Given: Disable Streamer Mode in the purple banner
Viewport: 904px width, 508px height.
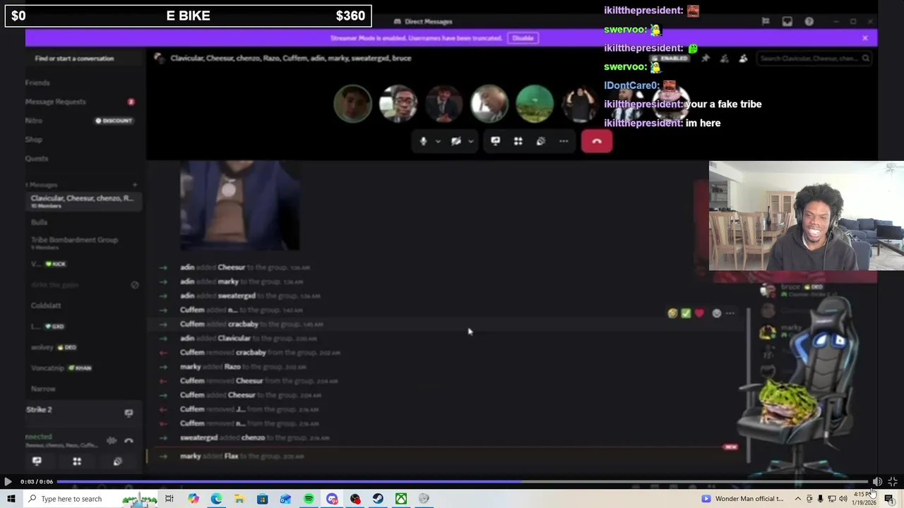Looking at the screenshot, I should (x=523, y=38).
